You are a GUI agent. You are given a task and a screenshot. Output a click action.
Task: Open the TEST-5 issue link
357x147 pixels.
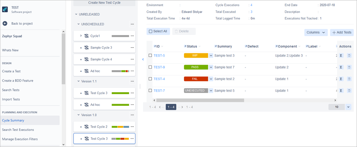(x=159, y=55)
